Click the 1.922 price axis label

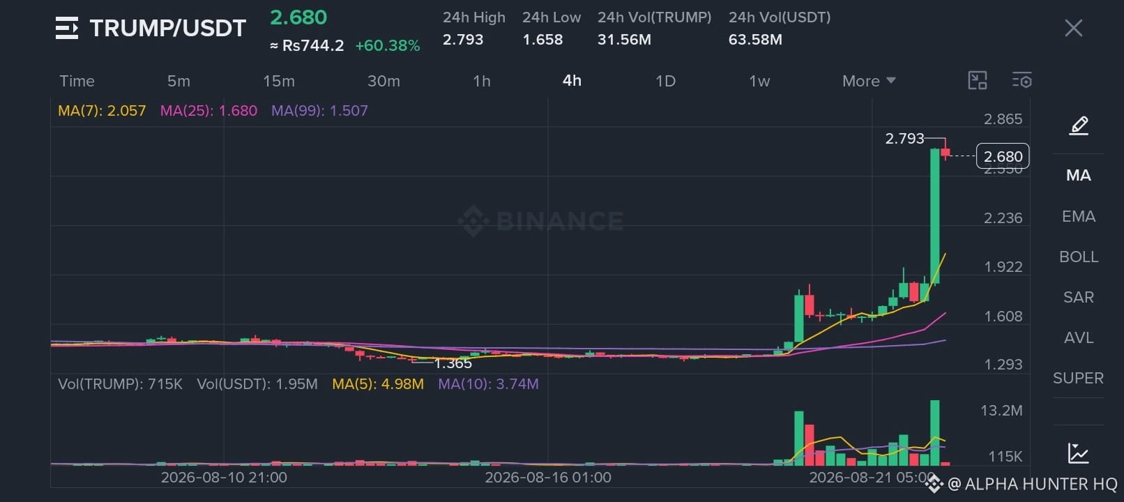pos(1003,267)
